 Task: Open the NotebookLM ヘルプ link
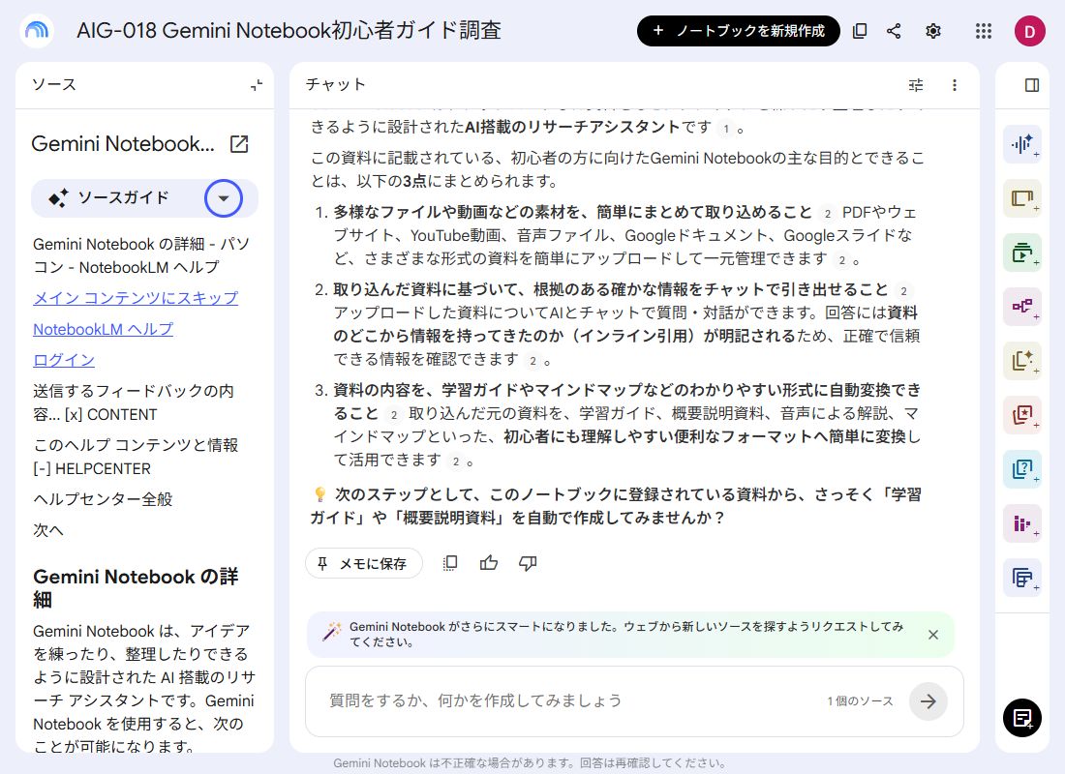[x=104, y=329]
